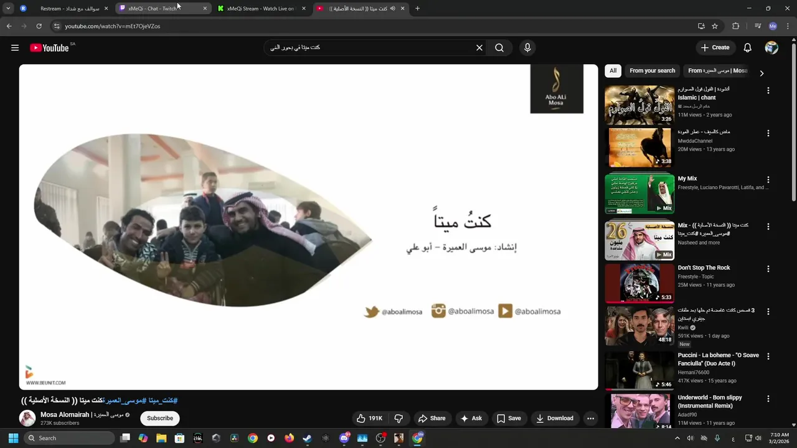Go to the YouTube home logo
This screenshot has height=448, width=797.
[49, 48]
